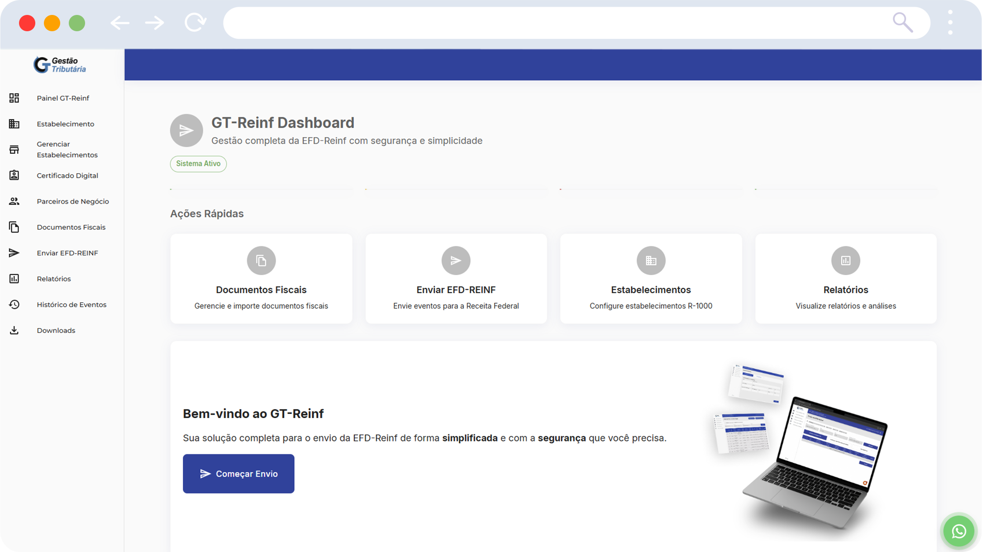Select Enviar EFD-REINF in sidebar menu
The height and width of the screenshot is (552, 982).
[x=67, y=253]
